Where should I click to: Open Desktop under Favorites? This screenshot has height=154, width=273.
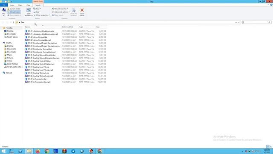pyautogui.click(x=10, y=31)
